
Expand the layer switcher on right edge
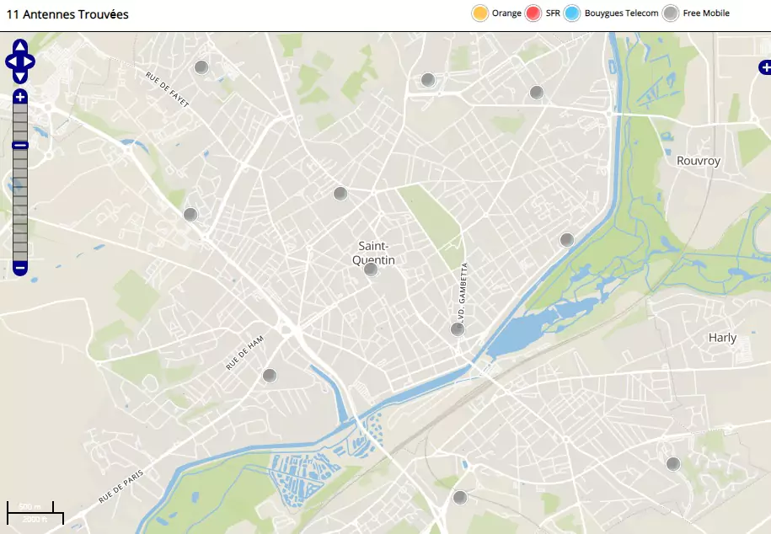[764, 67]
